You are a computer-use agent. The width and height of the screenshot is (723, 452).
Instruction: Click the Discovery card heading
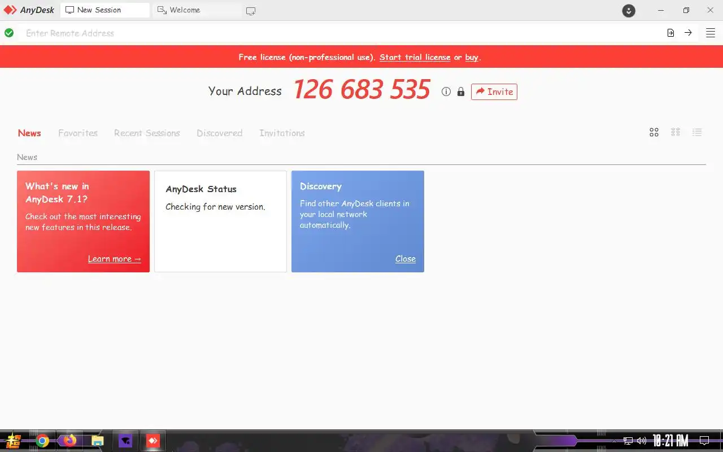tap(321, 186)
